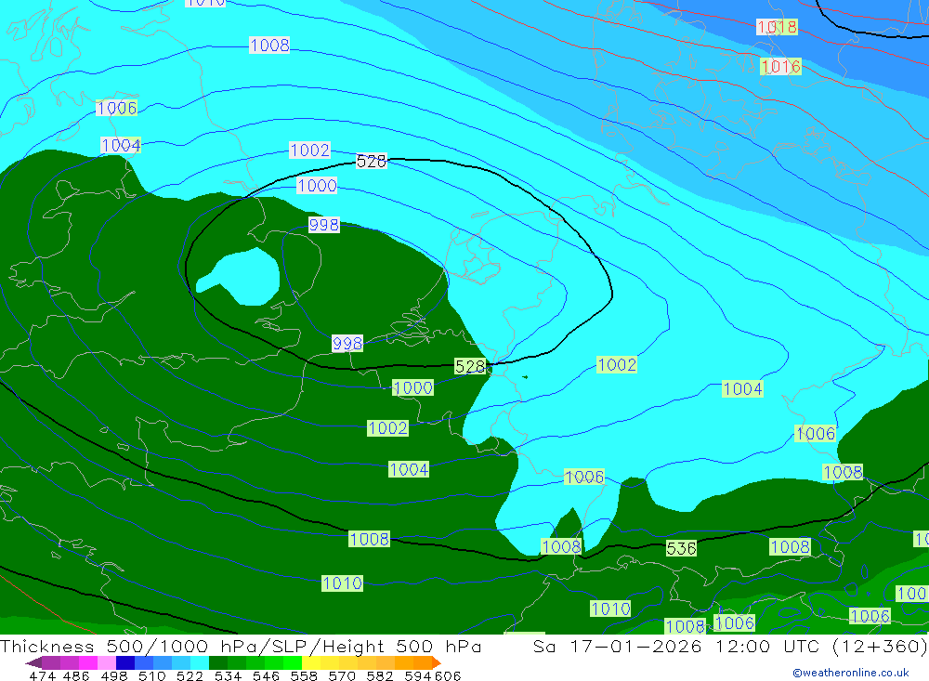Click the red 1016 isobar label
929x681 pixels.
click(x=780, y=66)
